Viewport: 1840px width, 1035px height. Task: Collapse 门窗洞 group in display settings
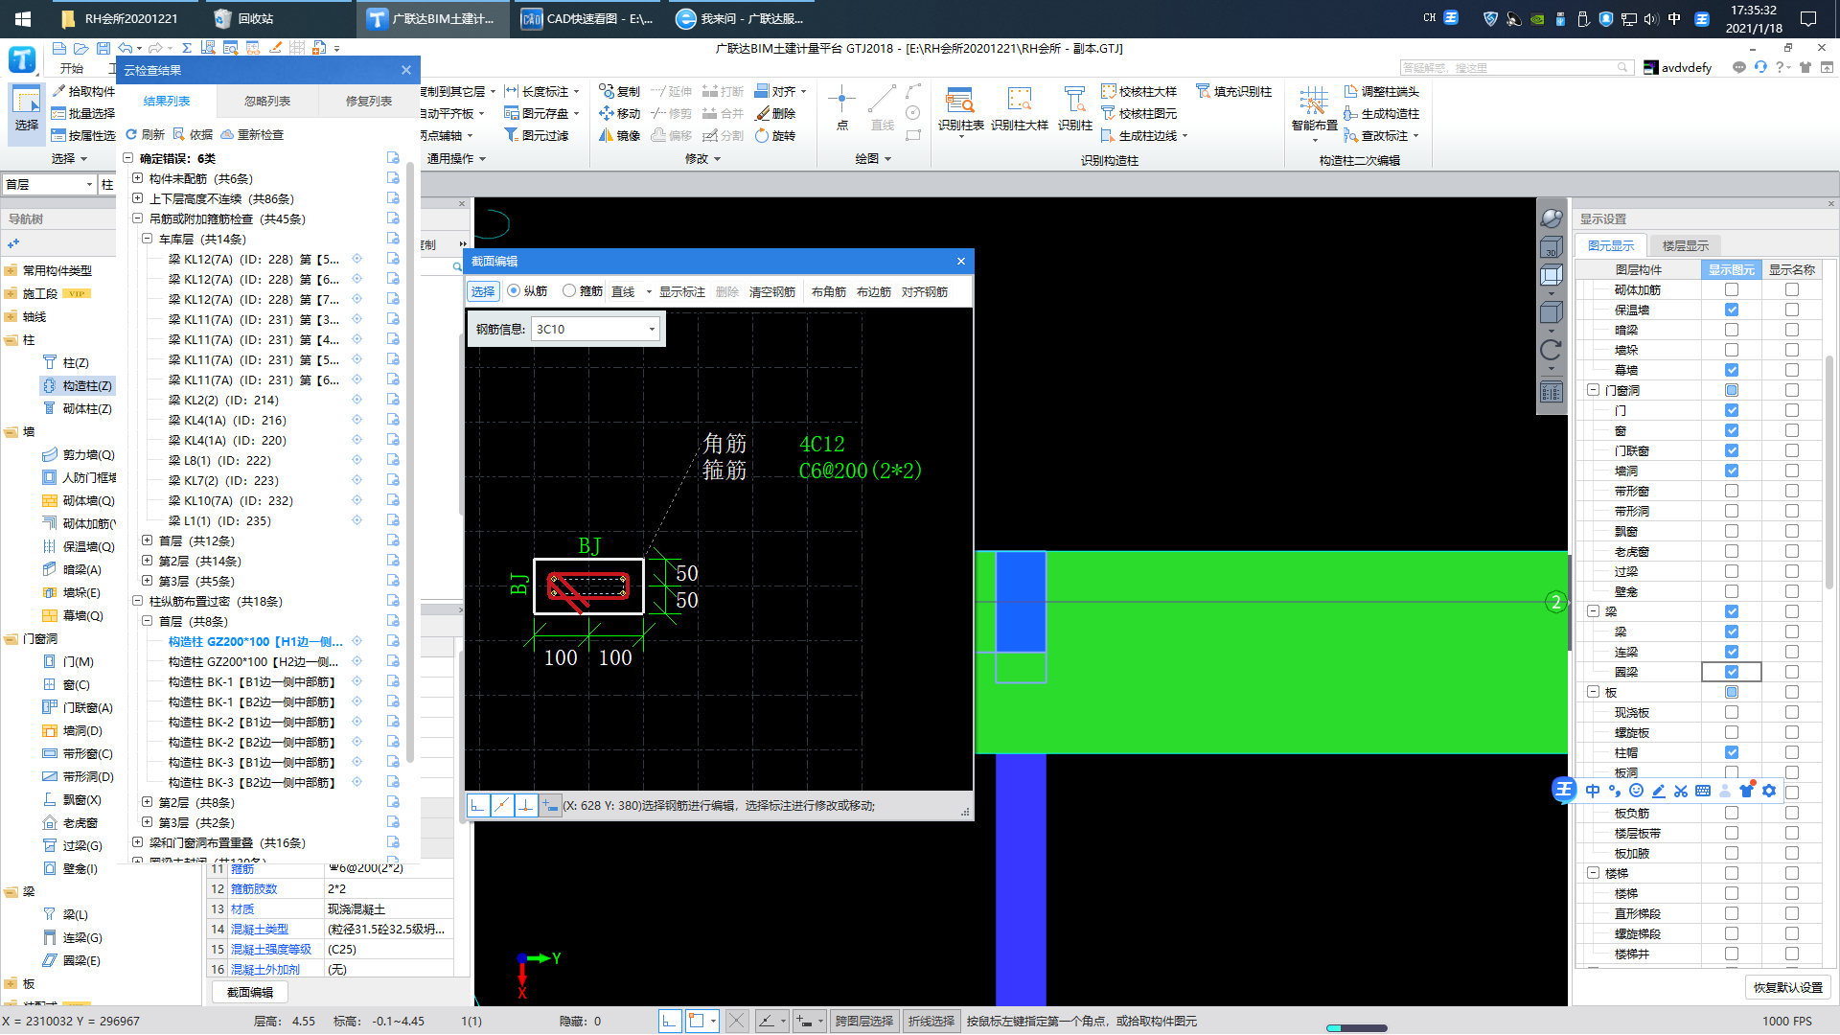tap(1593, 390)
